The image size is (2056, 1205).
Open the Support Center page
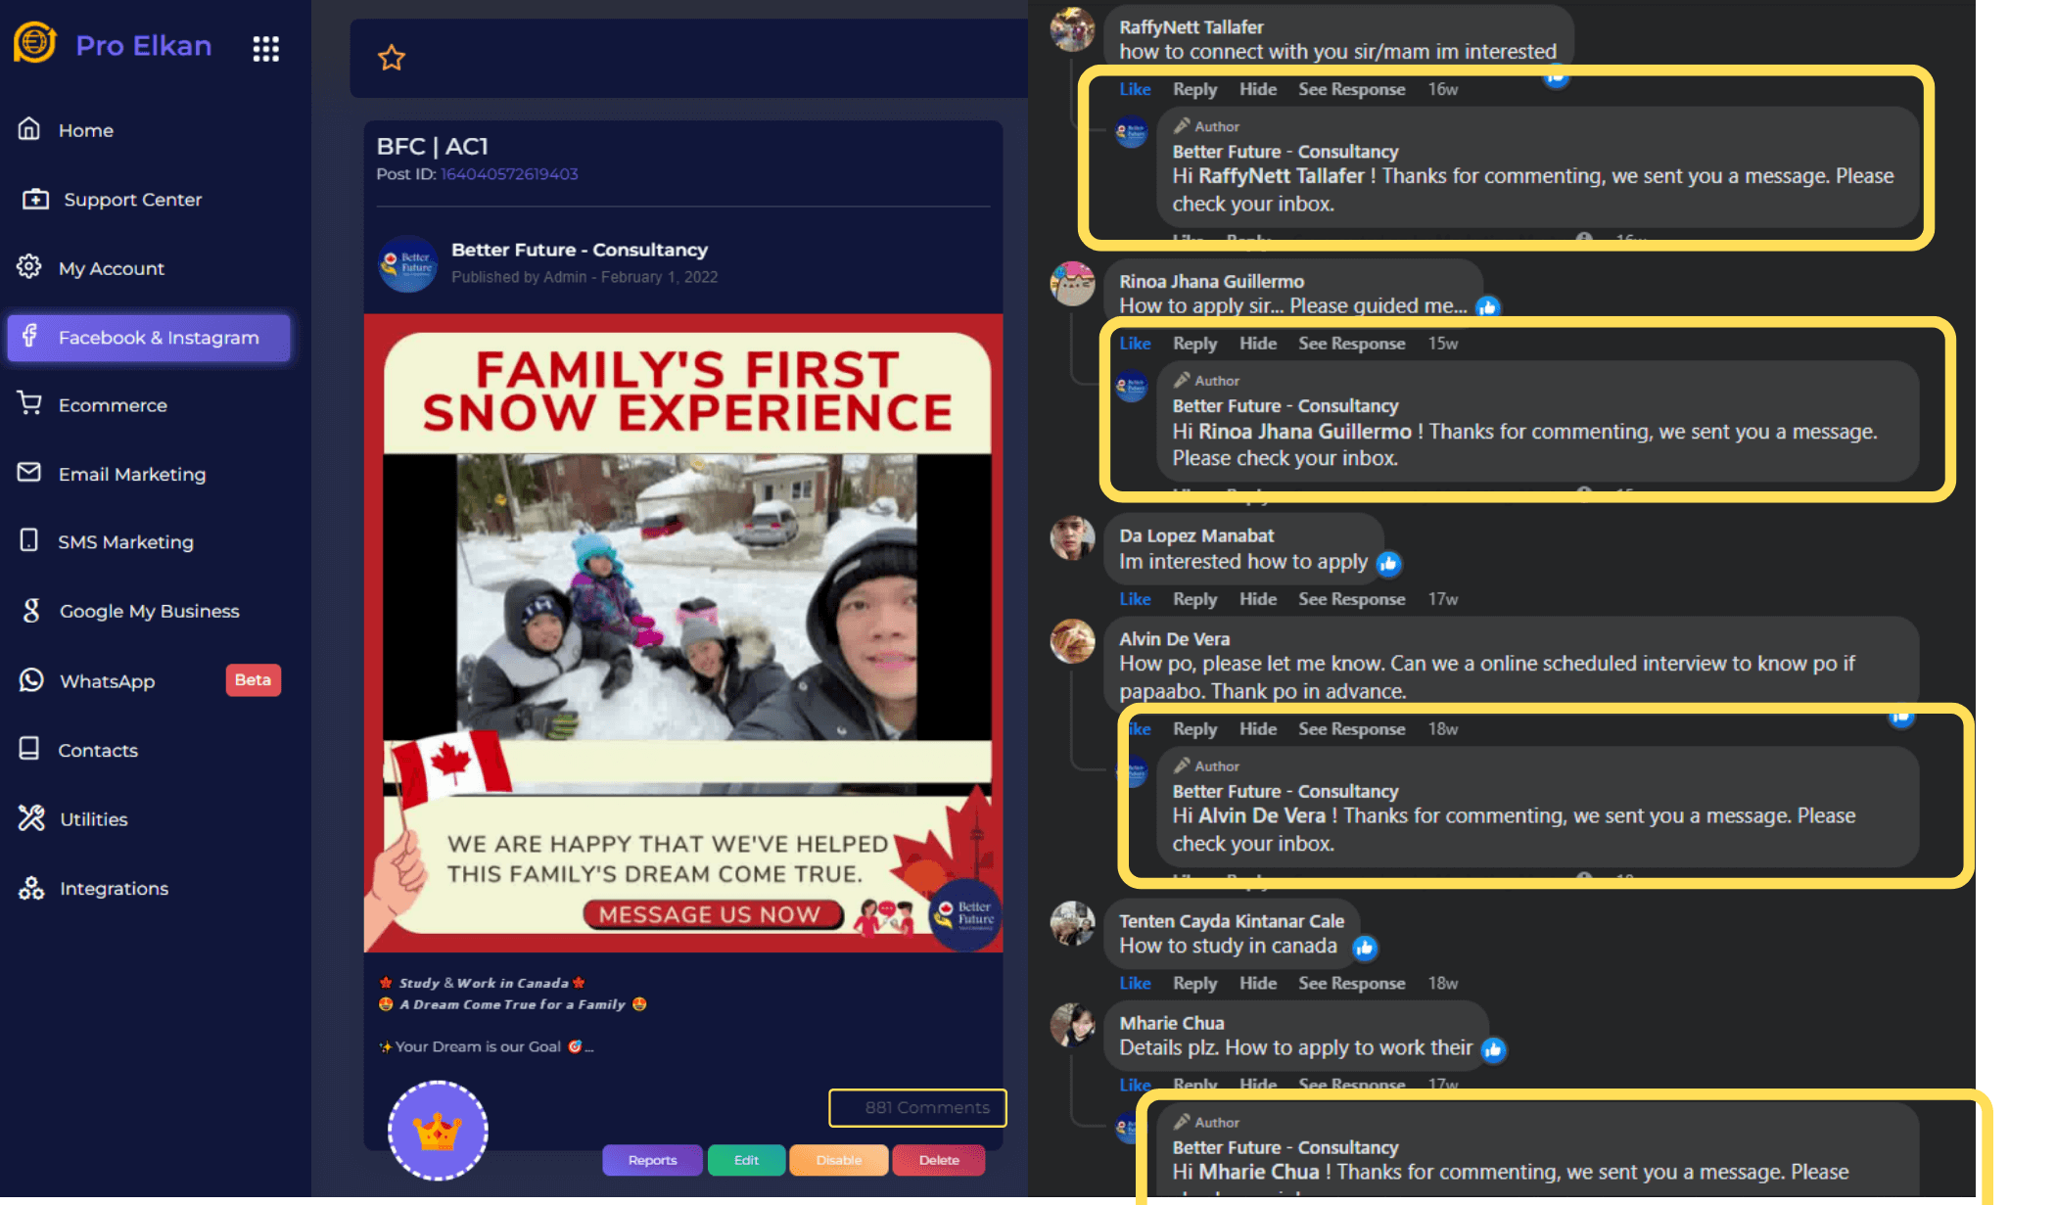[x=132, y=200]
